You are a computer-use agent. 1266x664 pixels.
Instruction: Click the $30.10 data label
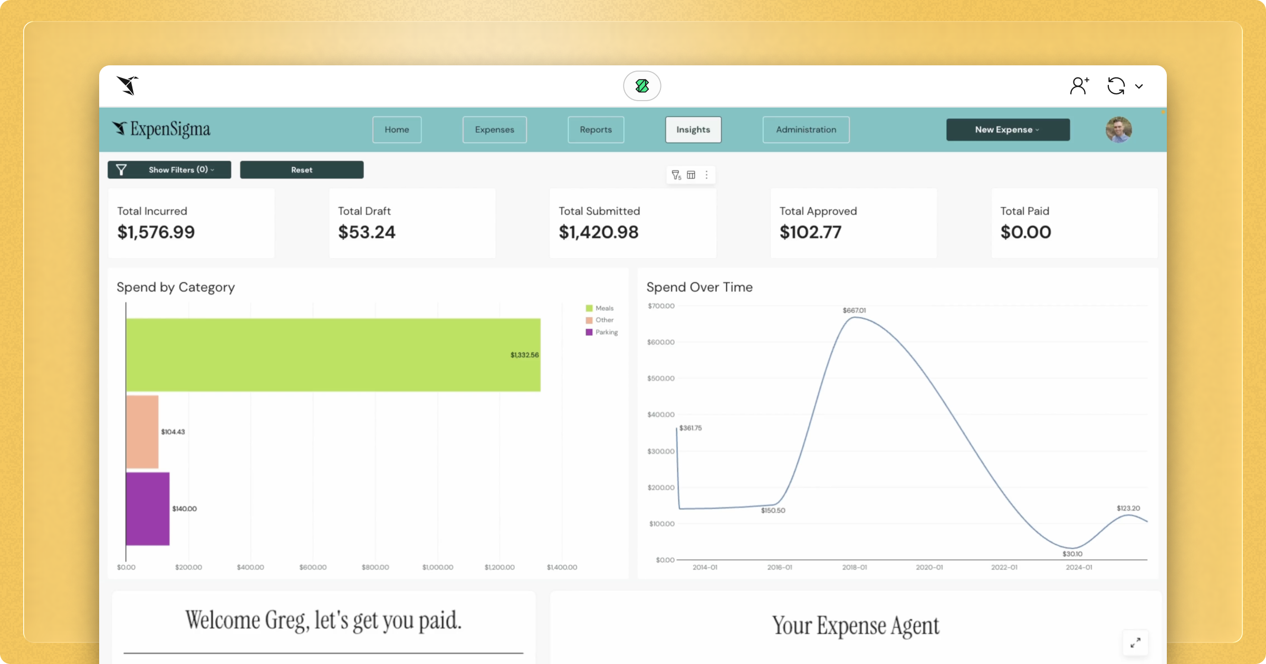point(1072,554)
